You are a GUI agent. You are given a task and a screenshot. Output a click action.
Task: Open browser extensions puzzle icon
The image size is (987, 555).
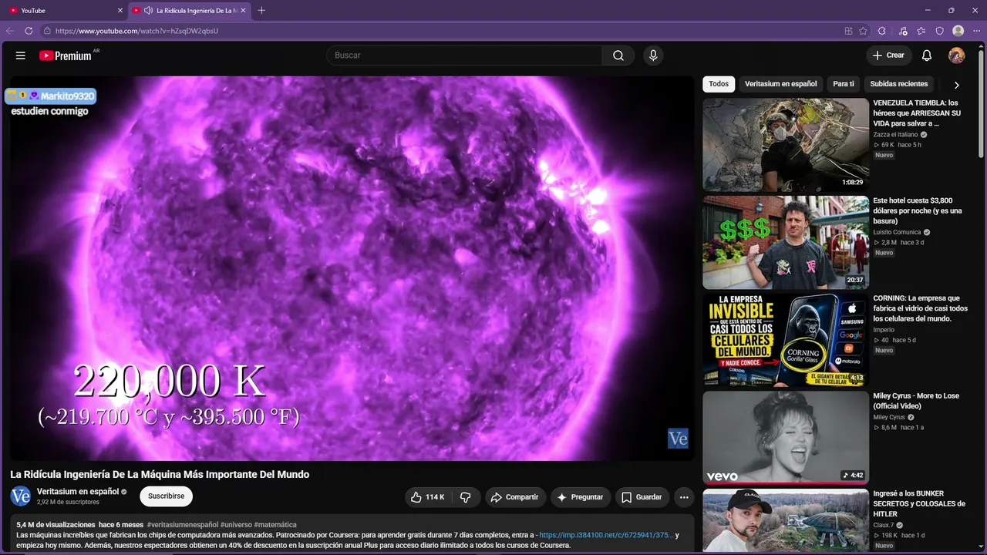point(882,31)
